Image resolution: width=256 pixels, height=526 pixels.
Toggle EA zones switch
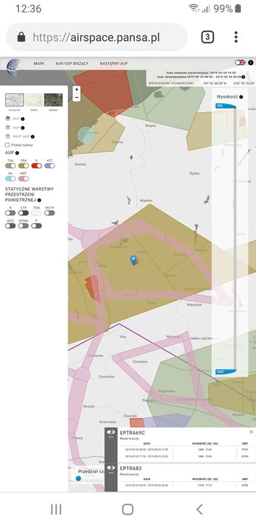click(11, 179)
